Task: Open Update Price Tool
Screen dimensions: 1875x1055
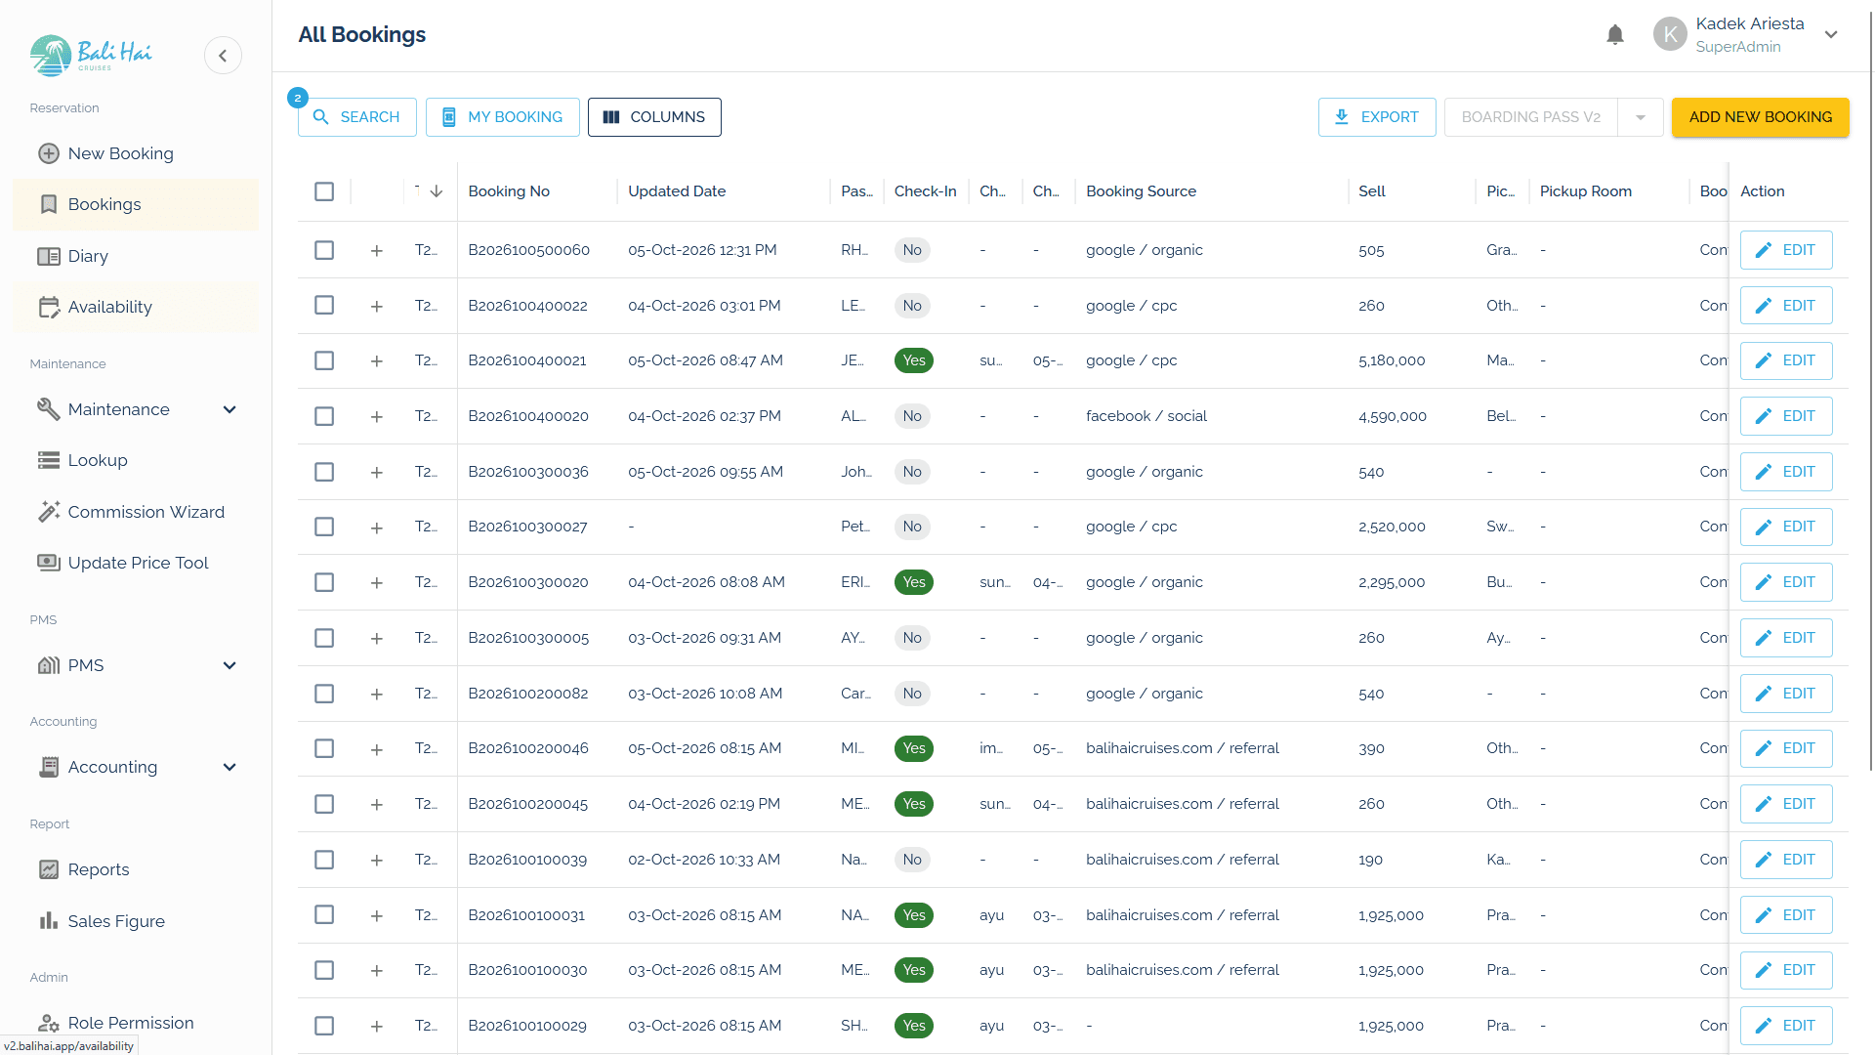Action: 136,563
